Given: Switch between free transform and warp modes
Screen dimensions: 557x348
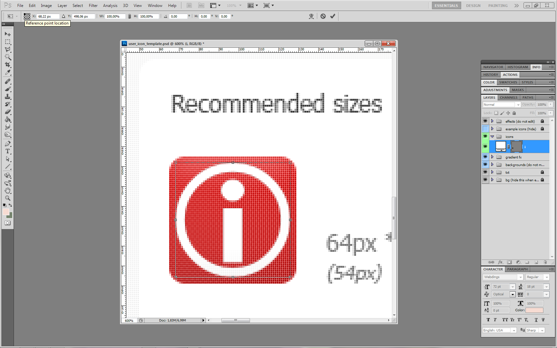Looking at the screenshot, I should (311, 16).
